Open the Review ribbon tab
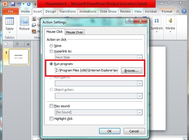This screenshot has width=189, height=140. (x=125, y=11)
